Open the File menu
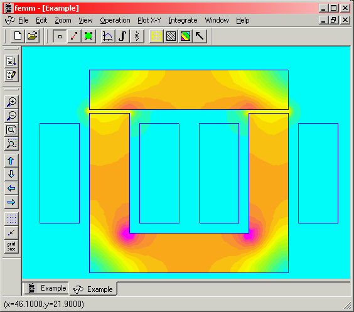This screenshot has width=354, height=312. coord(23,20)
